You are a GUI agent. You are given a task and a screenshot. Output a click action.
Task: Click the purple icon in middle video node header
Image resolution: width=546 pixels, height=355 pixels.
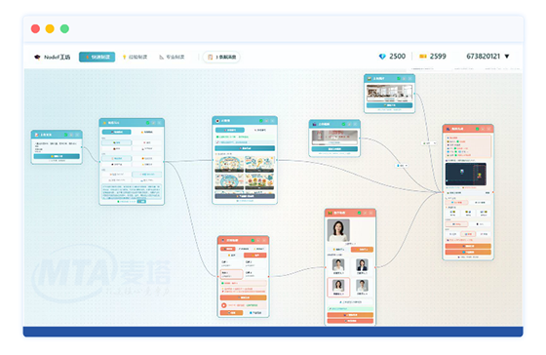click(x=314, y=124)
